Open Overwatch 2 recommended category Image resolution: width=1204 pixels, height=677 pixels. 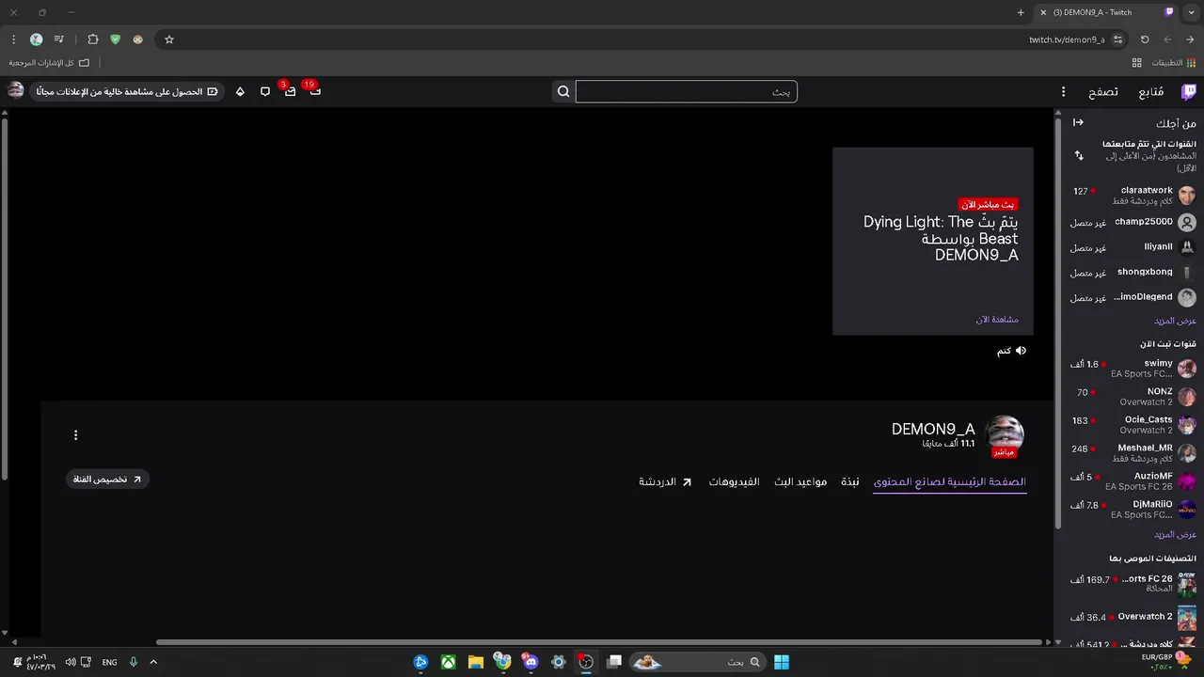click(1133, 618)
